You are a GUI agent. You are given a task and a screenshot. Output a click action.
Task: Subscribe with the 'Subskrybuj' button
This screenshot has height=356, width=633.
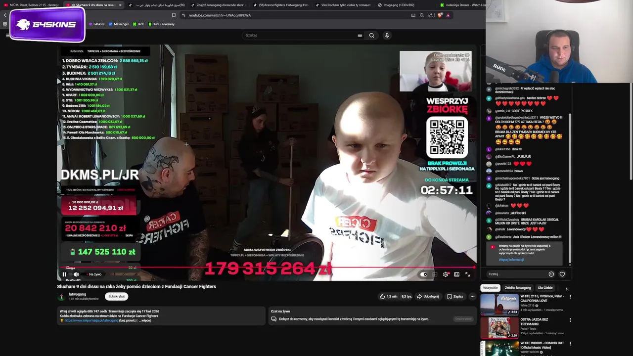point(117,296)
